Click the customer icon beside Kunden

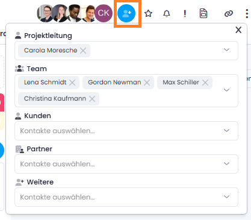pos(18,116)
